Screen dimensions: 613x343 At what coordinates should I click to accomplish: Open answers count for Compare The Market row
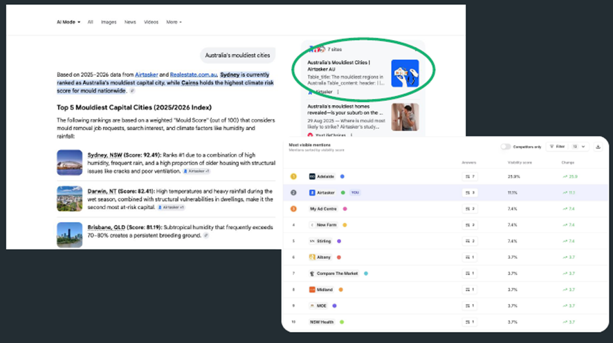click(x=470, y=273)
